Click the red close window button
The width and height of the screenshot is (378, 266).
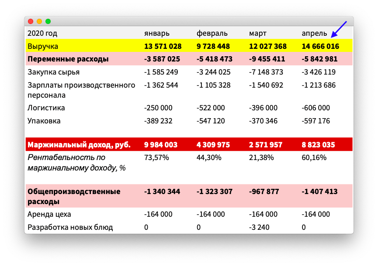(31, 21)
